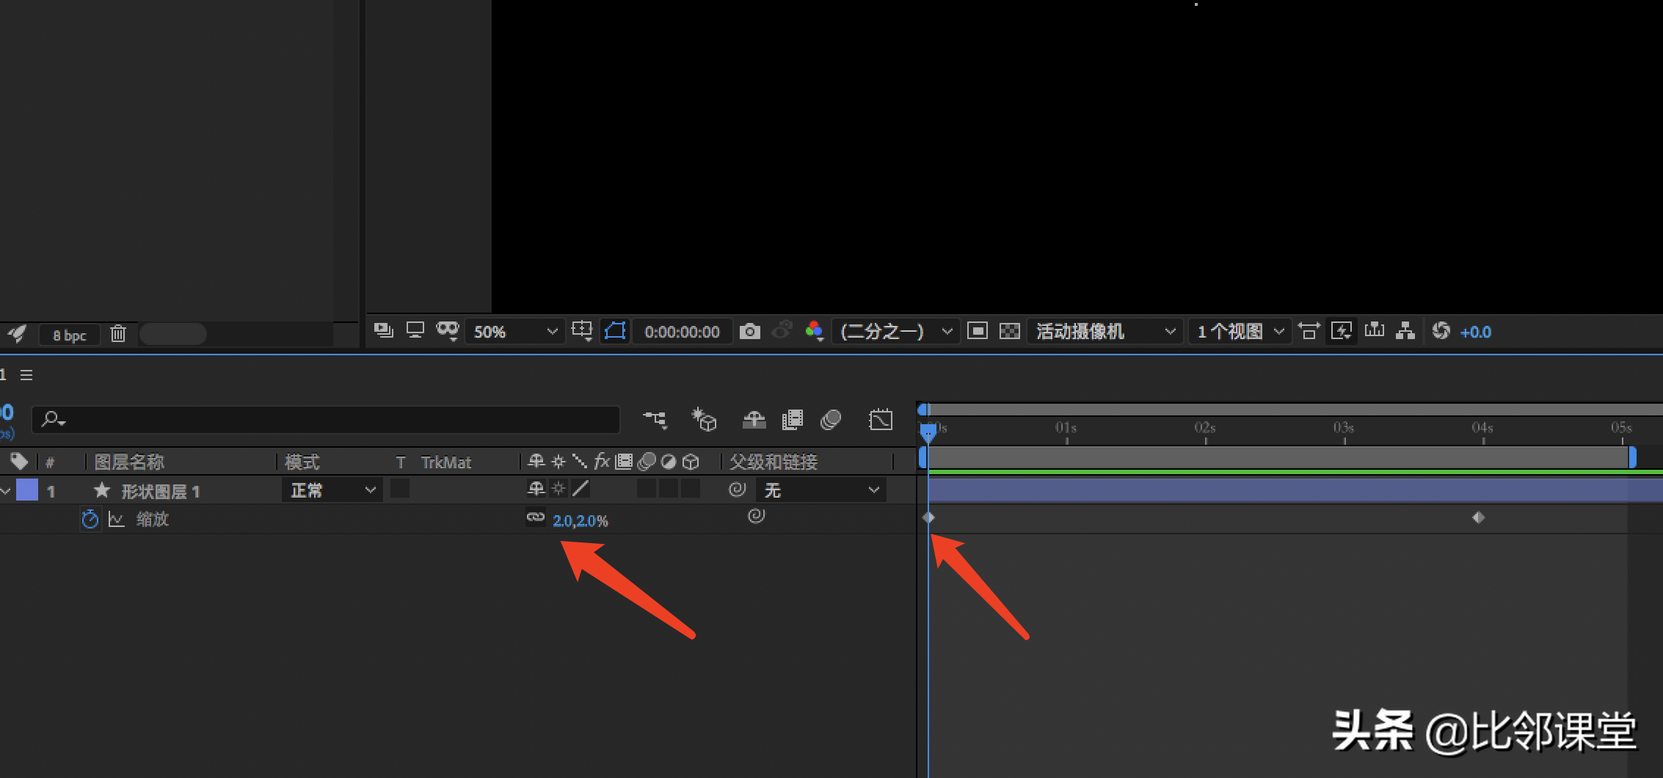Toggle Frame Blending icon in timeline toolbar
1663x778 pixels.
pyautogui.click(x=792, y=420)
